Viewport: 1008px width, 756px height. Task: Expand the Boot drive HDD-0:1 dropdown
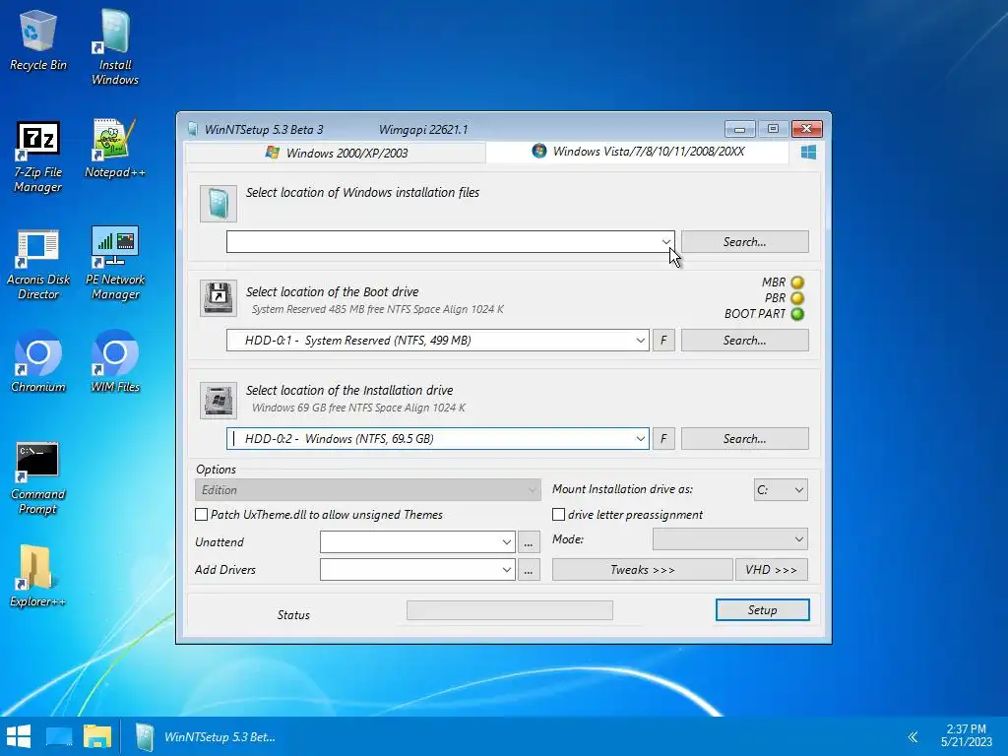[x=640, y=340]
